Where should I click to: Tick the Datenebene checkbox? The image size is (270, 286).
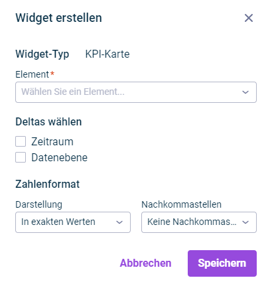(x=21, y=157)
